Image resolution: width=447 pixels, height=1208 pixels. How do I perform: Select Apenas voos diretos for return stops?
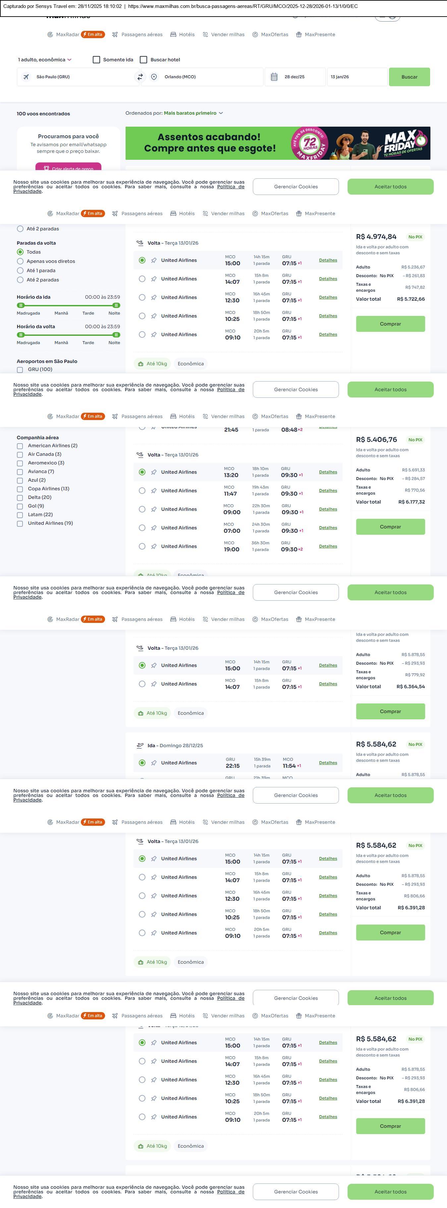click(20, 261)
